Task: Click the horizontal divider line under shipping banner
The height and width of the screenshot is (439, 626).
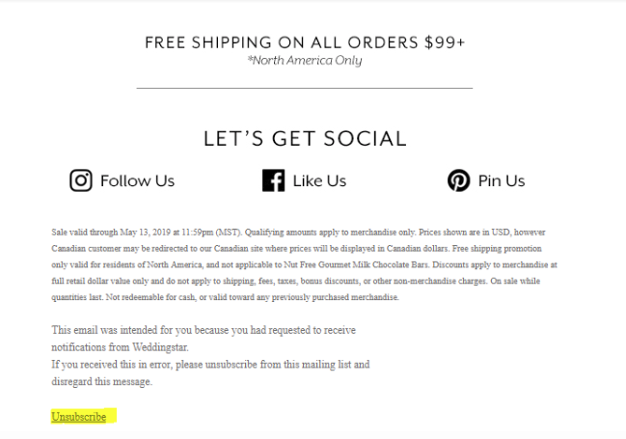Action: [305, 88]
